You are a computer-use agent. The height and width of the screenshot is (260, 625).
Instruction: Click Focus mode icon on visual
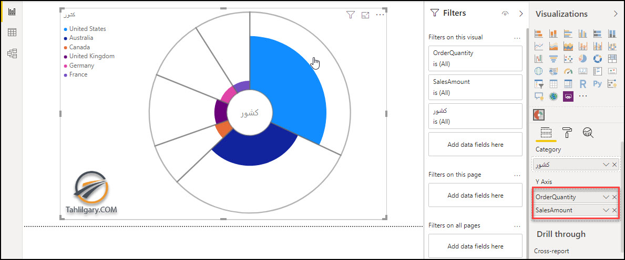365,15
